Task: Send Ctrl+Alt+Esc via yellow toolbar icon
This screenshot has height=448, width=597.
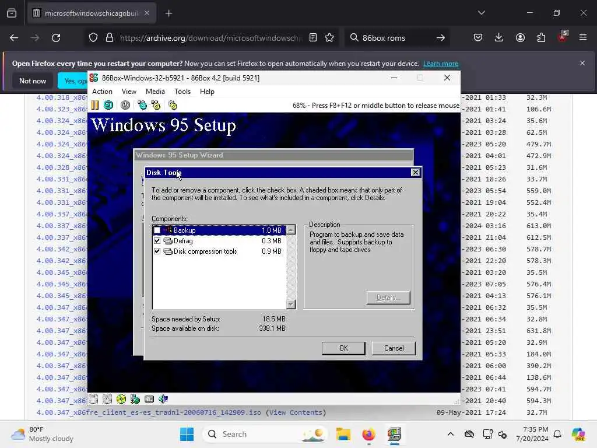Action: [x=156, y=105]
